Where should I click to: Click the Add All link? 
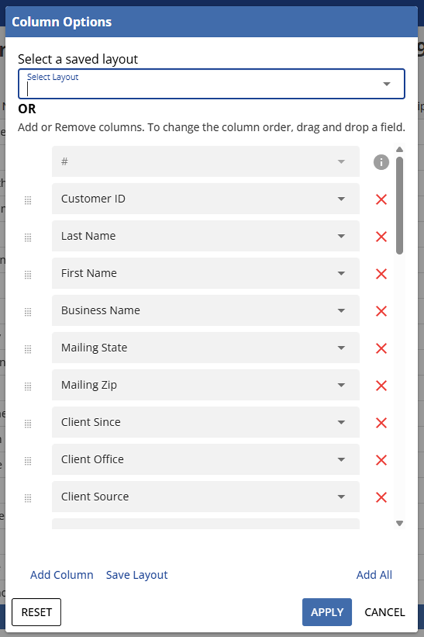[374, 574]
